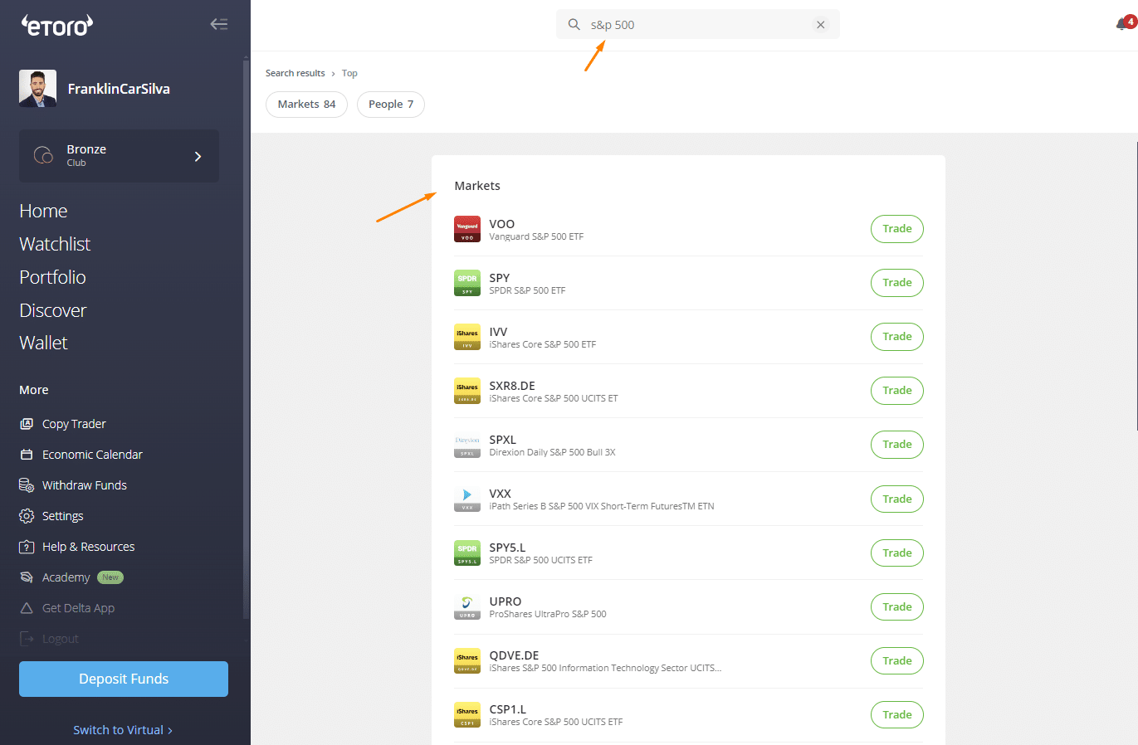This screenshot has width=1138, height=745.
Task: Click Trade for CSP1.L
Action: [x=897, y=715]
